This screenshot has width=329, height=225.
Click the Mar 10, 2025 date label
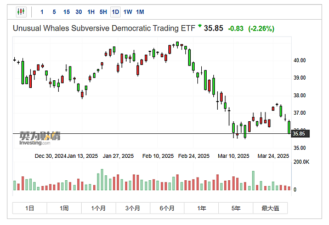pyautogui.click(x=234, y=156)
